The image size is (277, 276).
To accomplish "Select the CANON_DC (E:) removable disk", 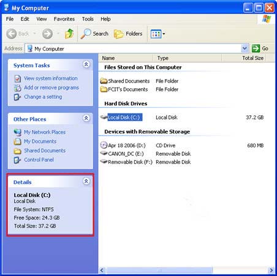I will [x=122, y=154].
